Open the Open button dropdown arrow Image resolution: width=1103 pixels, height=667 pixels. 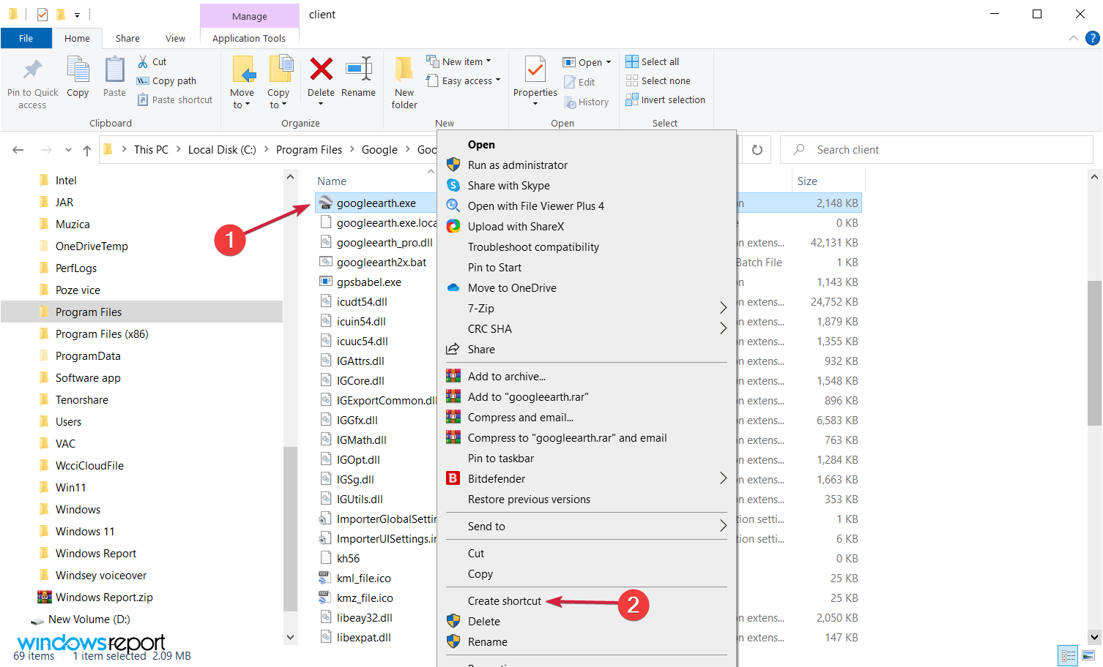pos(609,62)
